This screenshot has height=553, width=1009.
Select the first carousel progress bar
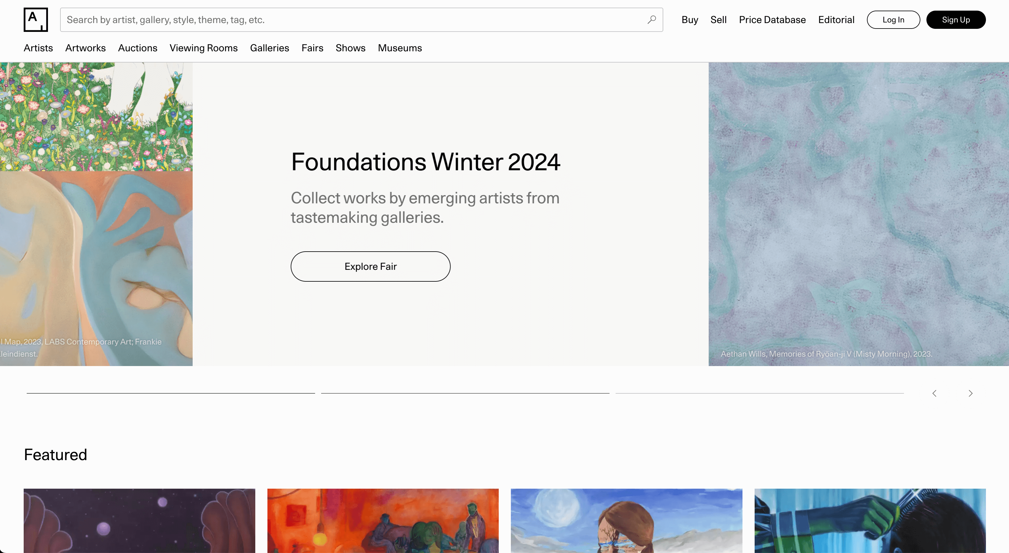click(x=171, y=393)
